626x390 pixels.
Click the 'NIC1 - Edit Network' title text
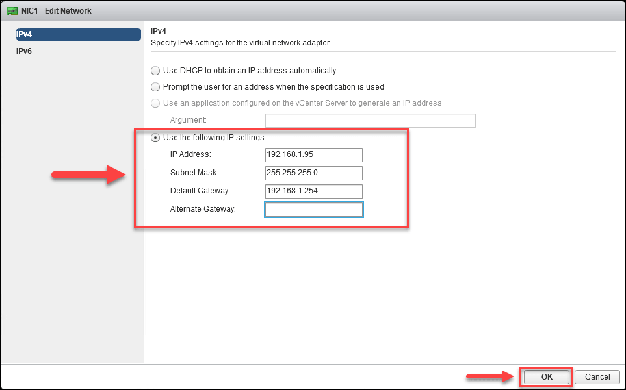57,11
